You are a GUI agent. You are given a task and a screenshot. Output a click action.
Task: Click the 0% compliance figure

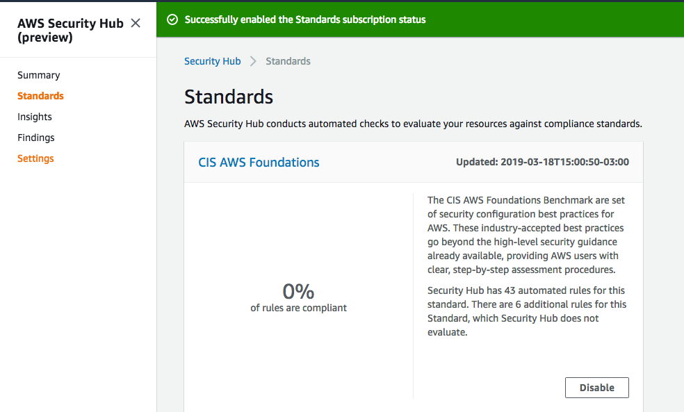298,291
